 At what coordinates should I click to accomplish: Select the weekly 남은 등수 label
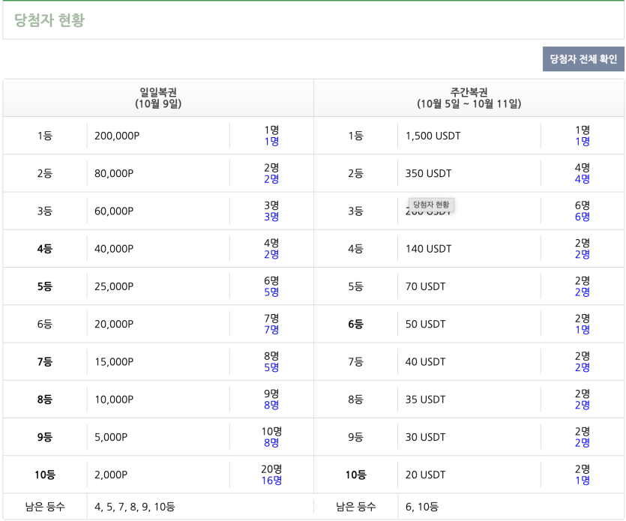[x=355, y=507]
